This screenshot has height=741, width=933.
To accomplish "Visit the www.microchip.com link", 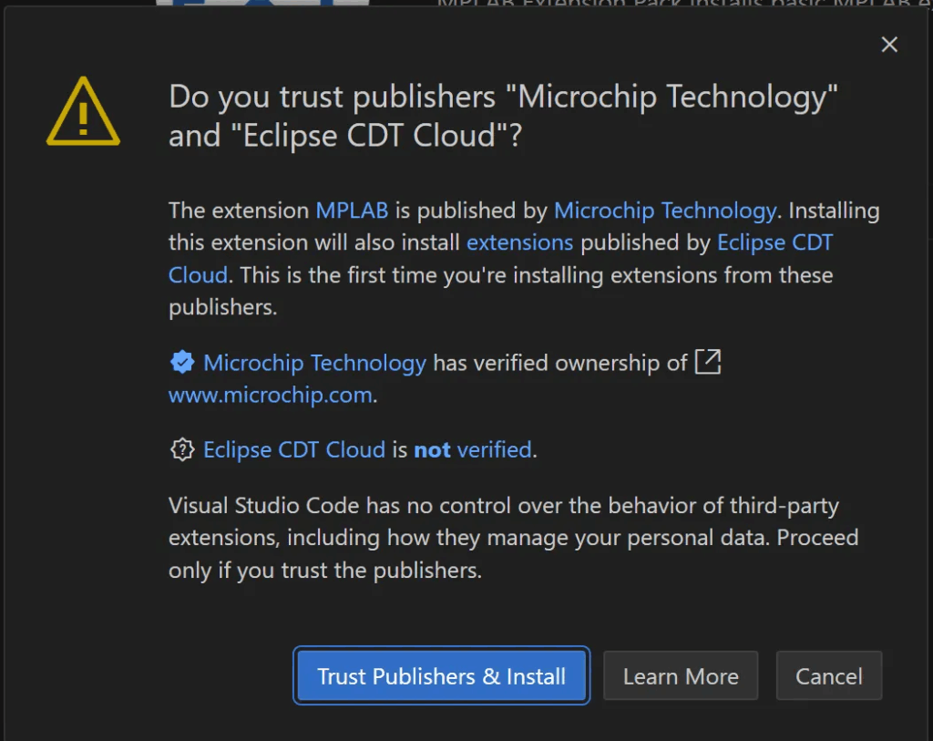I will 271,395.
